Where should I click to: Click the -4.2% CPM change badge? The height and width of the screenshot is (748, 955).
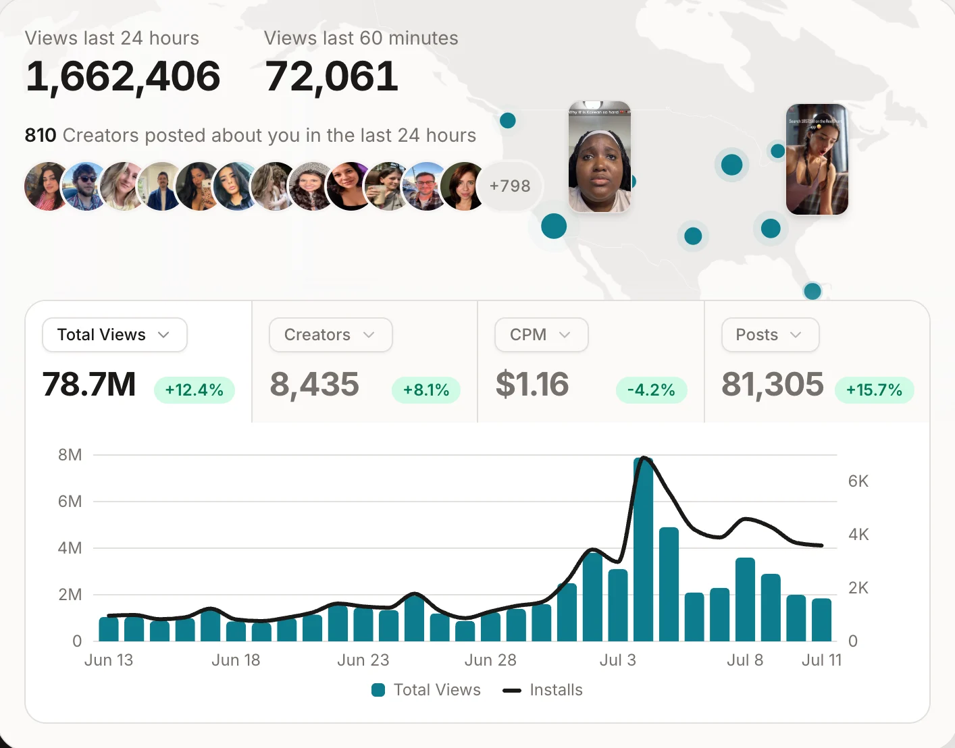[x=651, y=390]
